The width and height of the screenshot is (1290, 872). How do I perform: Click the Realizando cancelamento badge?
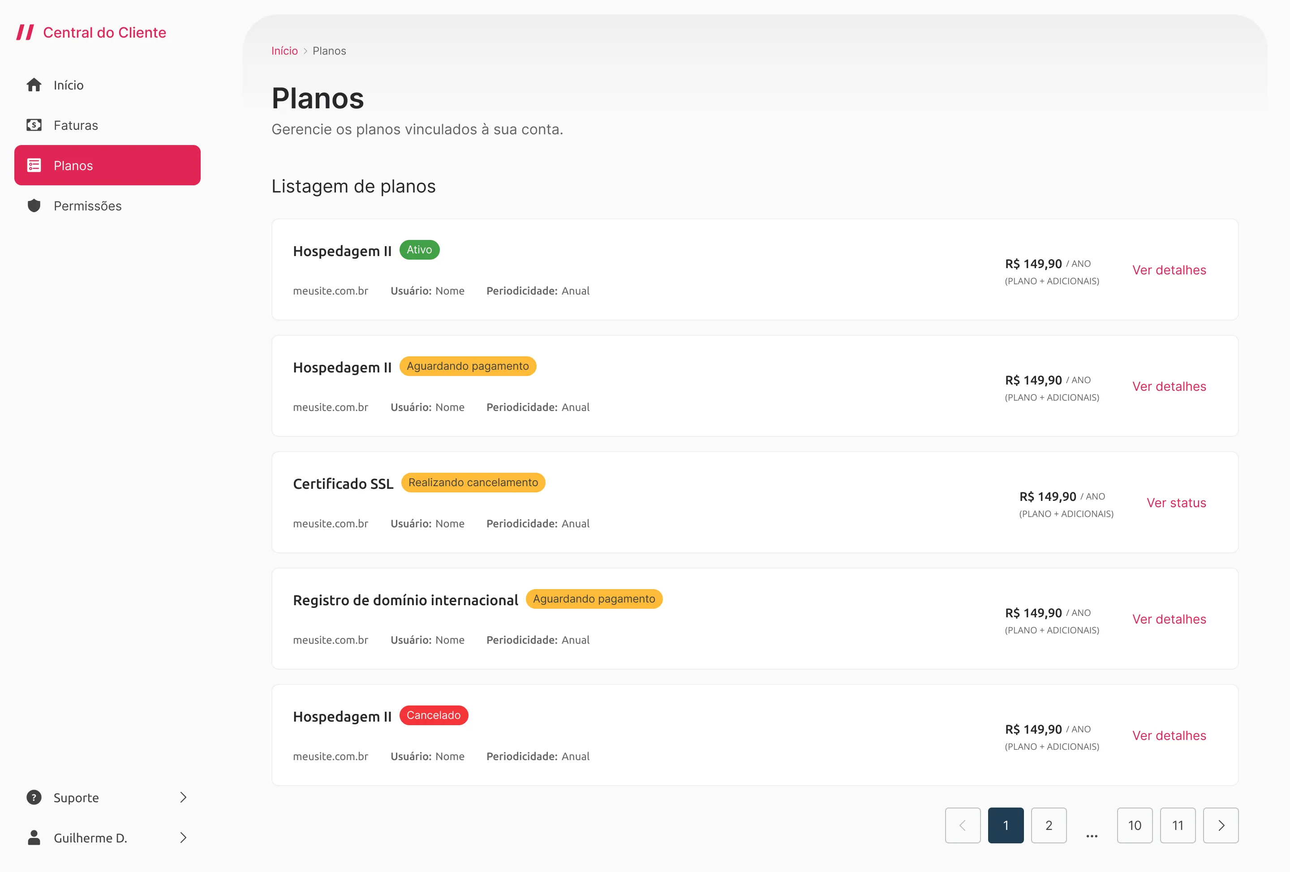(473, 482)
